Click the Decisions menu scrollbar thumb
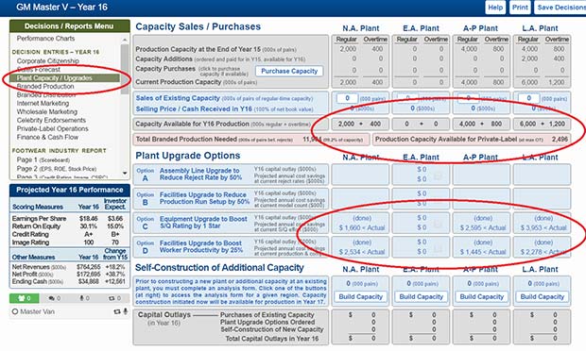This screenshot has width=586, height=351. pyautogui.click(x=125, y=70)
